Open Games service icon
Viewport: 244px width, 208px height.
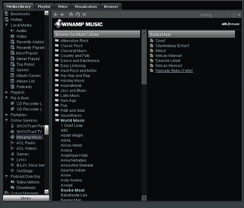[12, 154]
